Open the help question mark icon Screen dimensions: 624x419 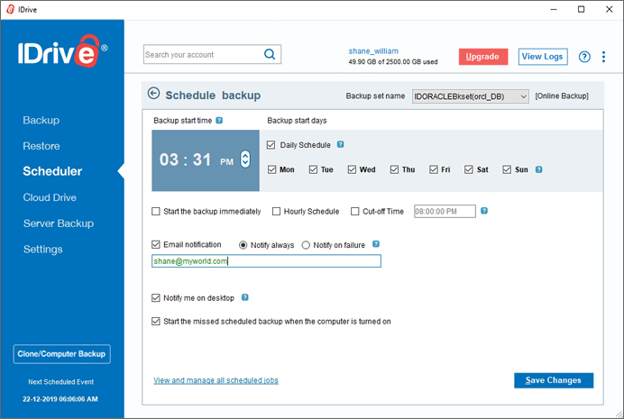[x=584, y=57]
